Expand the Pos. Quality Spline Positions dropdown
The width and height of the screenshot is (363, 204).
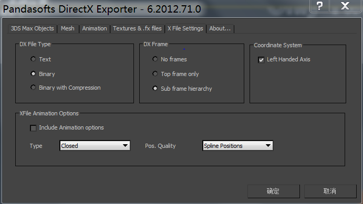(x=238, y=146)
